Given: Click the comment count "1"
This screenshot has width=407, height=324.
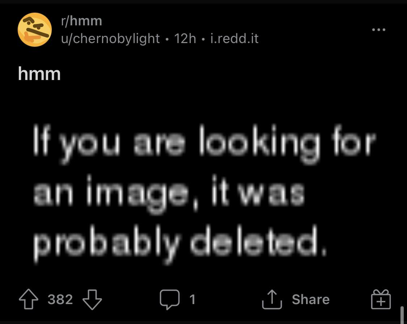Looking at the screenshot, I should click(192, 300).
